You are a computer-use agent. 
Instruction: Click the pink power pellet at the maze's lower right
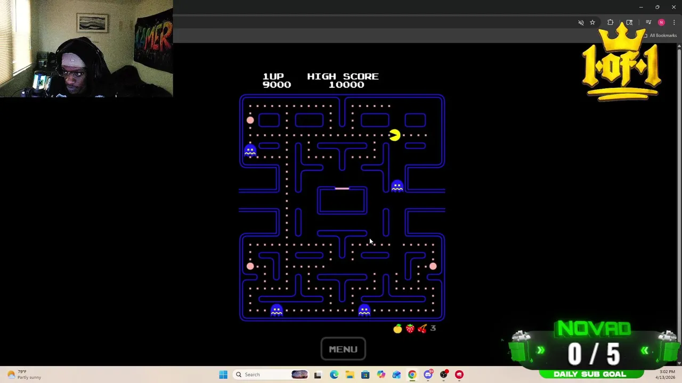click(433, 266)
